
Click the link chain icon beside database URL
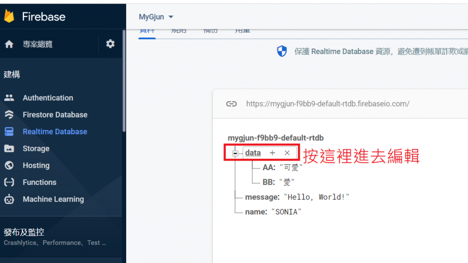click(x=231, y=104)
